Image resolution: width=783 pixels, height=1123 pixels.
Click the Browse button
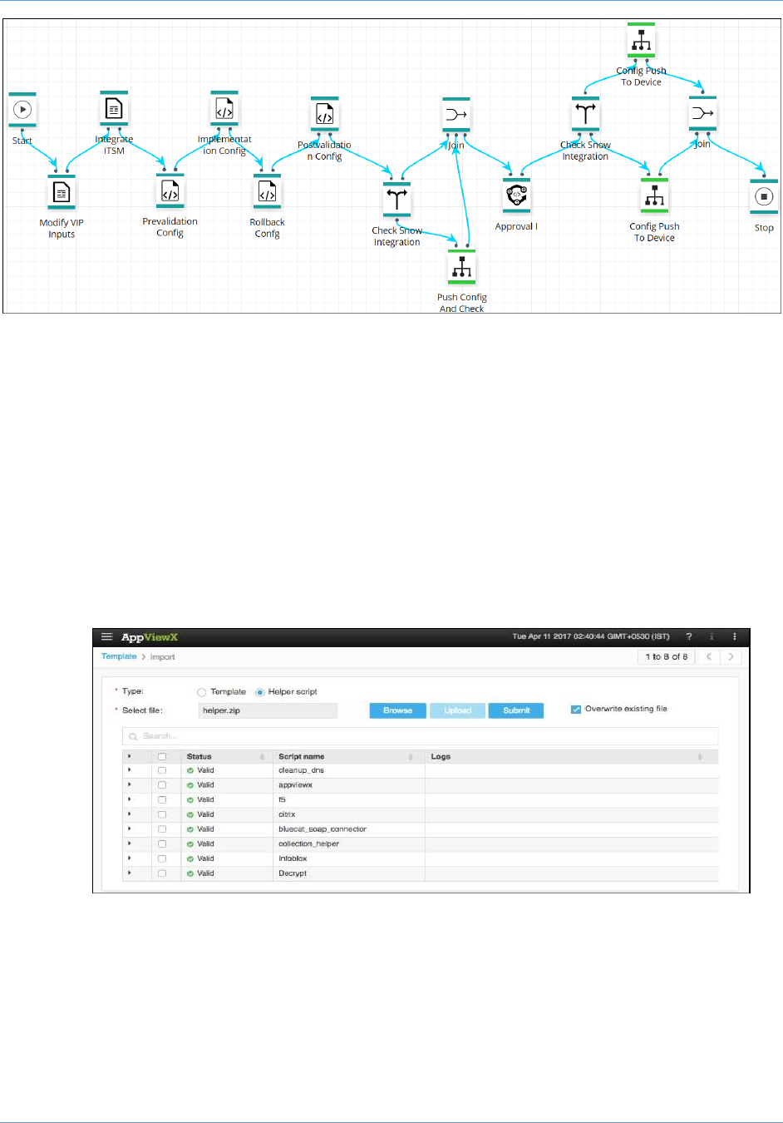pyautogui.click(x=397, y=710)
